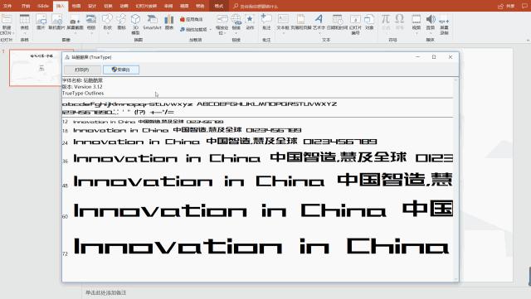
Task: Click the notes area '单击此处添加备注'
Action: (x=105, y=292)
